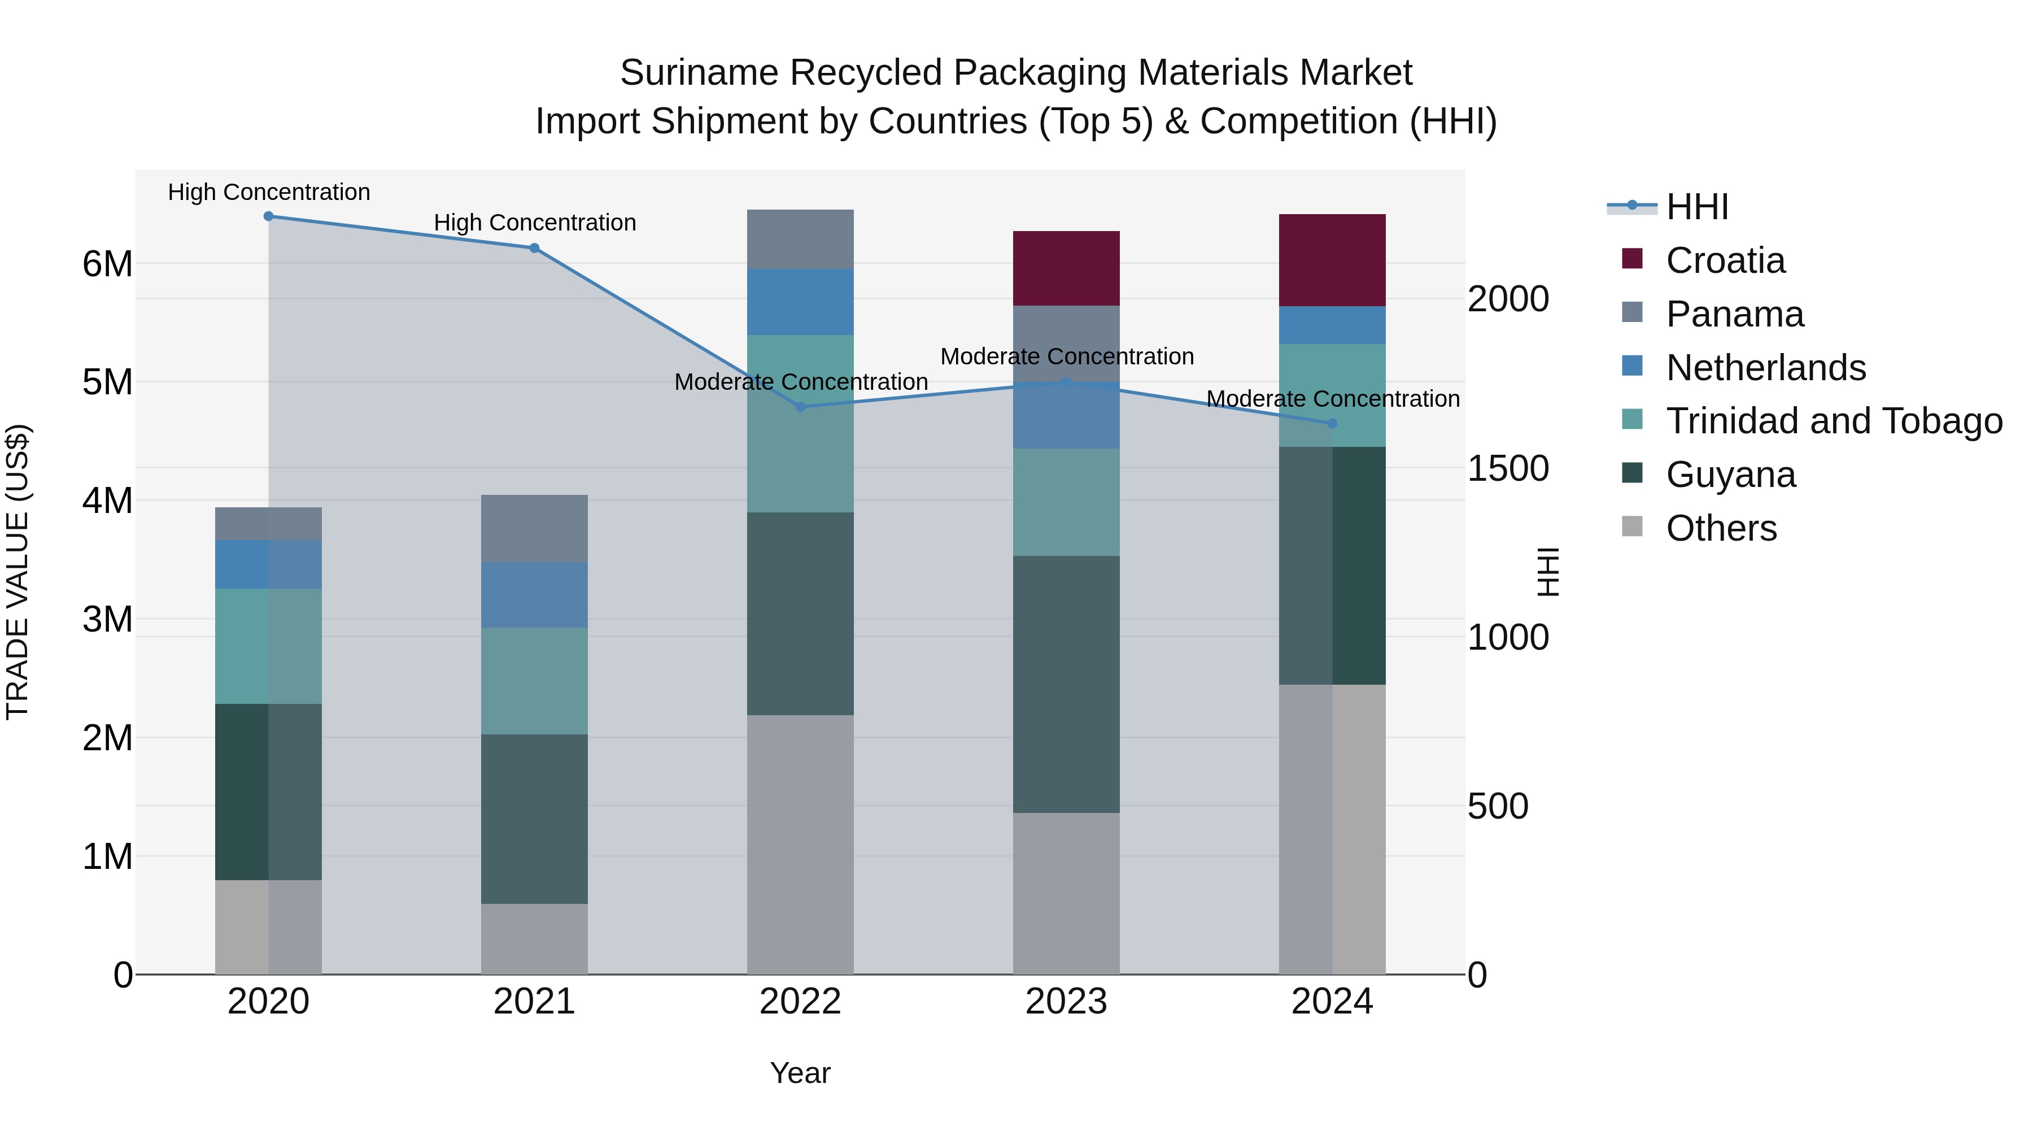This screenshot has height=1144, width=2033.
Task: Toggle the Others series legend entry
Action: tap(1699, 528)
